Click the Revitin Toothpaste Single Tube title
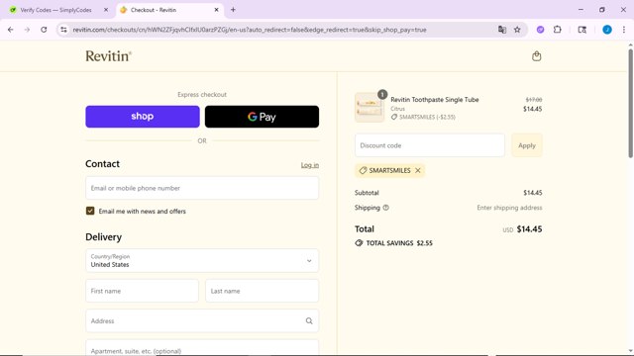 435,100
